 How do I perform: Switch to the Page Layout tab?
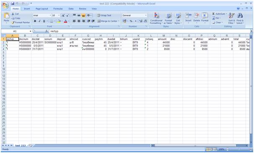tap(42, 9)
